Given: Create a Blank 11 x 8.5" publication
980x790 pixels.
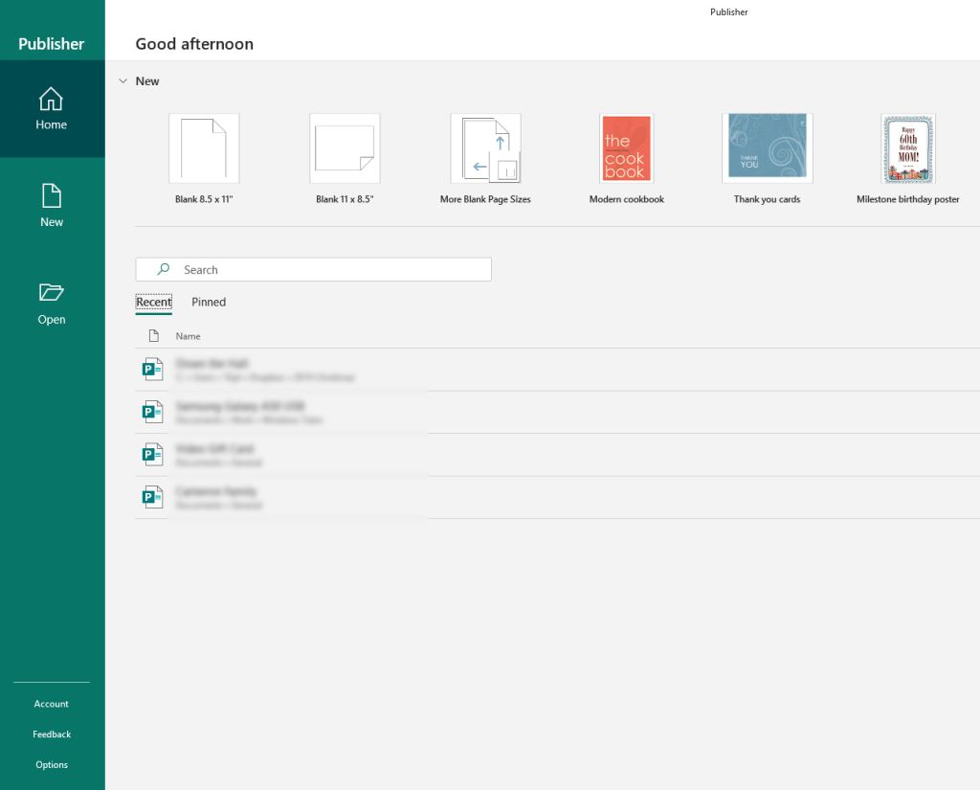Looking at the screenshot, I should tap(345, 148).
